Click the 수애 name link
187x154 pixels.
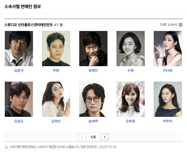point(131,70)
